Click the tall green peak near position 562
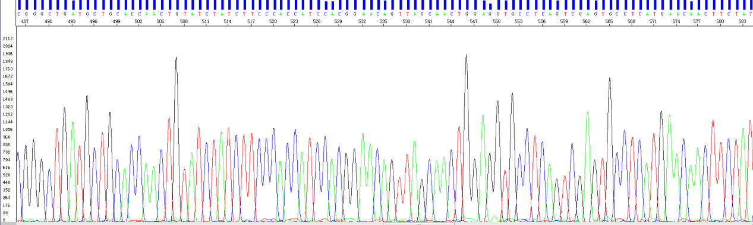Image resolution: width=753 pixels, height=225 pixels. coord(587,112)
